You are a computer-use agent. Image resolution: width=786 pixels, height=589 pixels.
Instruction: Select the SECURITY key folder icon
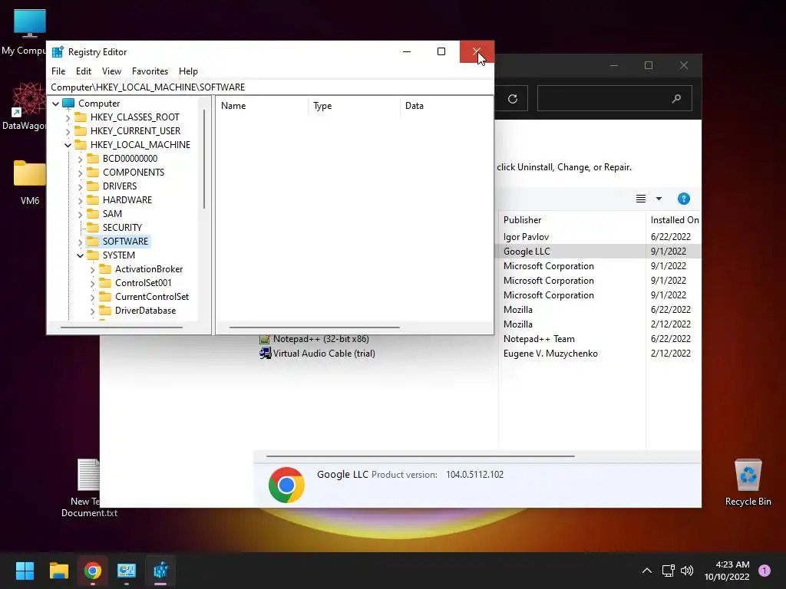click(x=93, y=227)
